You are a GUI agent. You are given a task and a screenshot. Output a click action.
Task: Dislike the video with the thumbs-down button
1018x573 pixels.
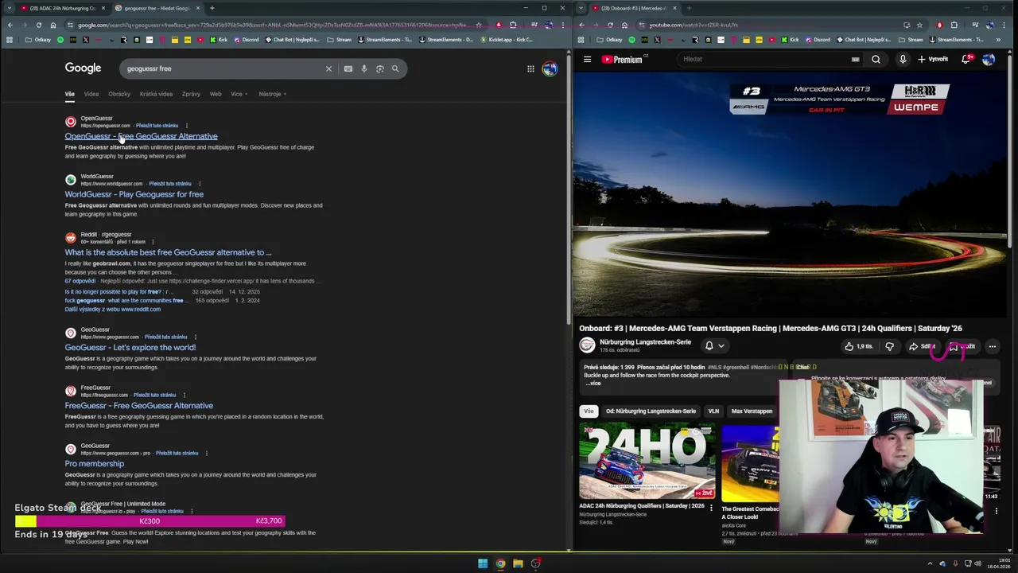click(889, 346)
